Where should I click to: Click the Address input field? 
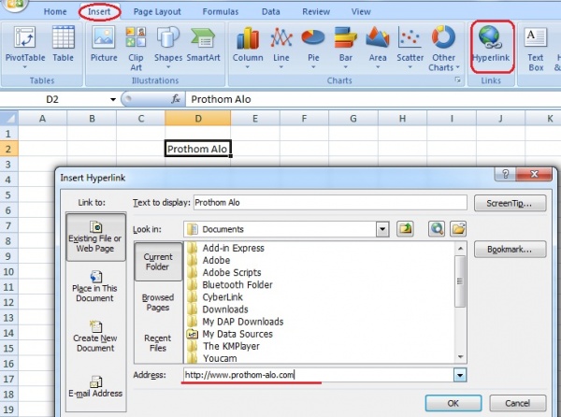319,375
